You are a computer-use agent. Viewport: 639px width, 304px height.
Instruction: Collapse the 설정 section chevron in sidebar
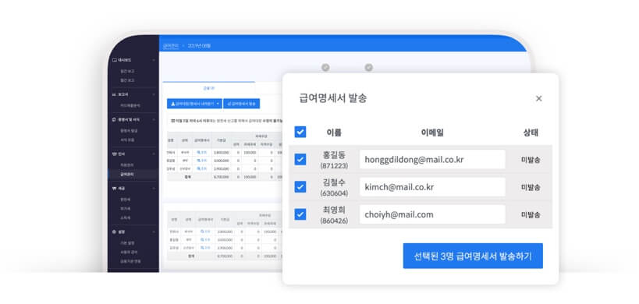[154, 232]
